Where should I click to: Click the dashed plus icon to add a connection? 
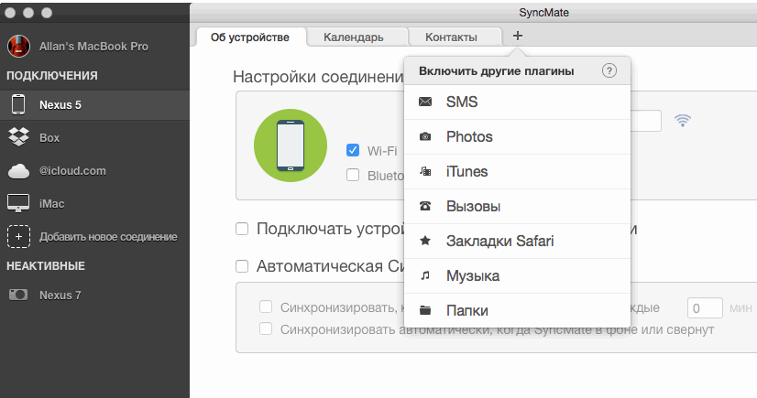coord(18,237)
